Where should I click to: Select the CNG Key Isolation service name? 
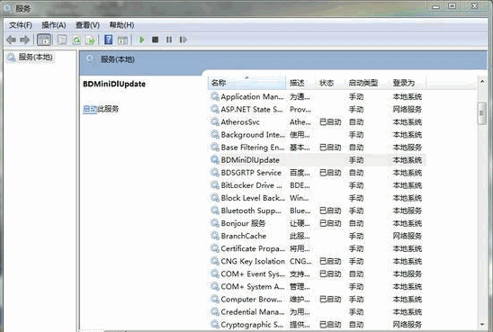[x=253, y=261]
